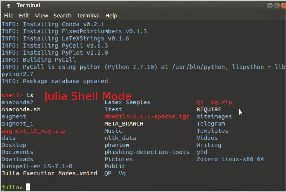Click the 'anaconda2' directory name
Screen dimensions: 286x192
point(17,102)
